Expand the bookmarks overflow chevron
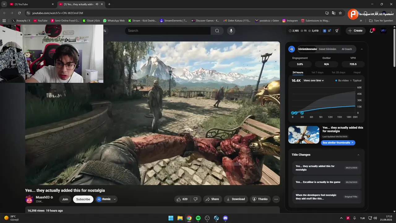The width and height of the screenshot is (396, 223). coord(361,21)
